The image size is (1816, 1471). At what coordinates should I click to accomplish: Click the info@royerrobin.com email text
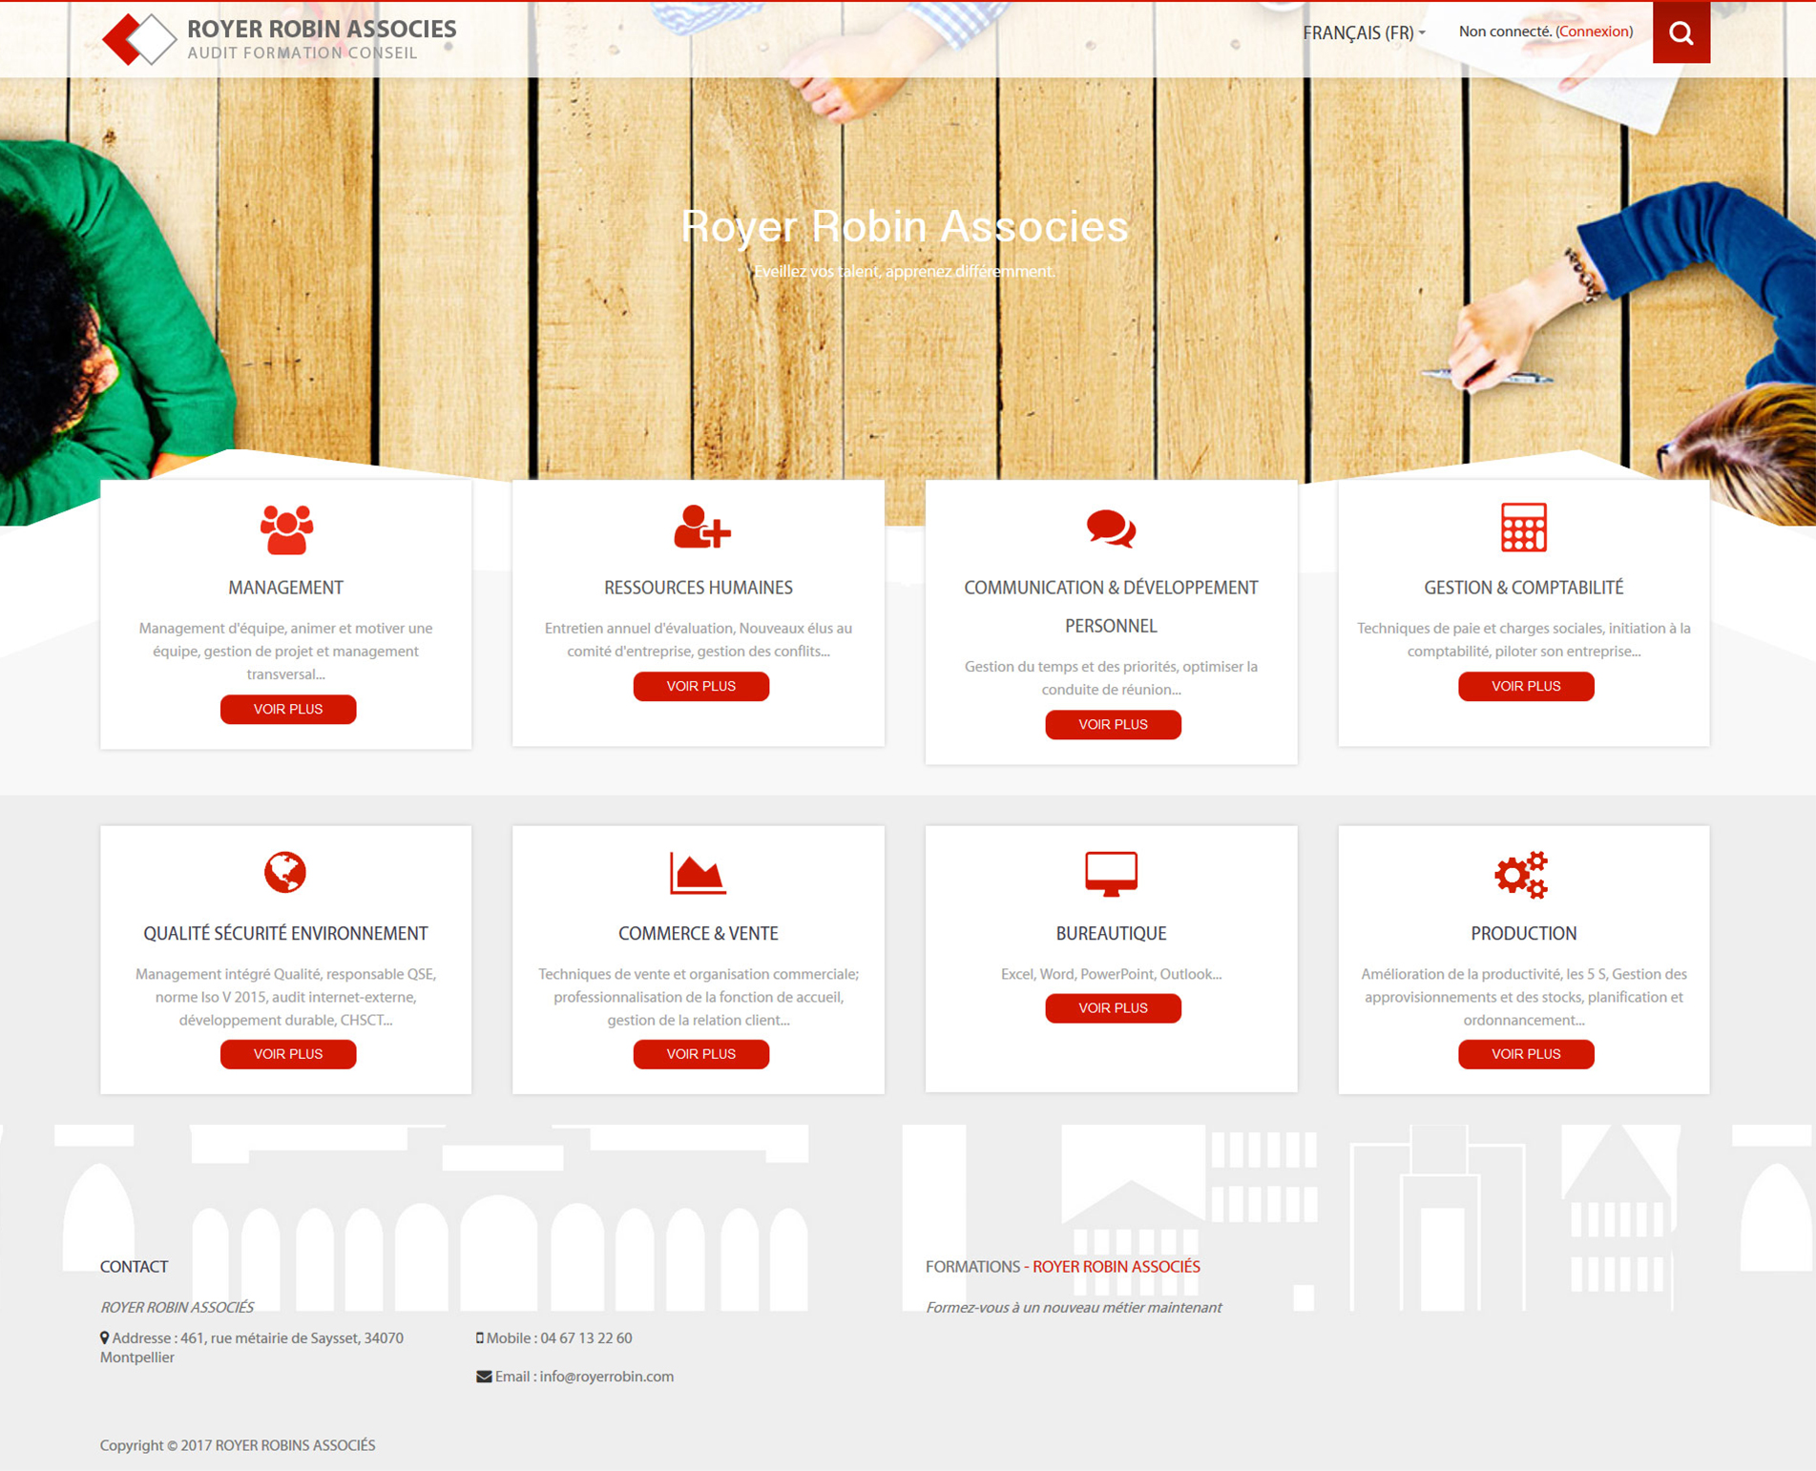pos(607,1377)
